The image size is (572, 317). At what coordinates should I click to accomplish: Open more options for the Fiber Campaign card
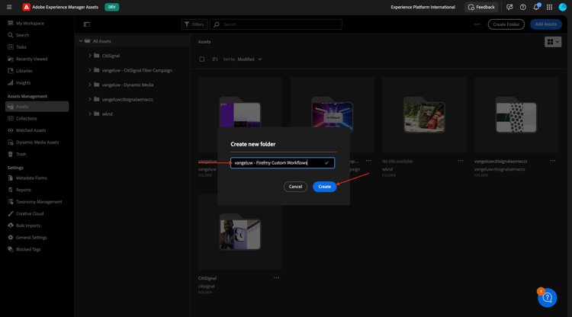(369, 161)
